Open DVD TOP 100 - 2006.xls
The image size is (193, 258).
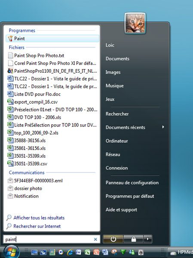(34, 117)
